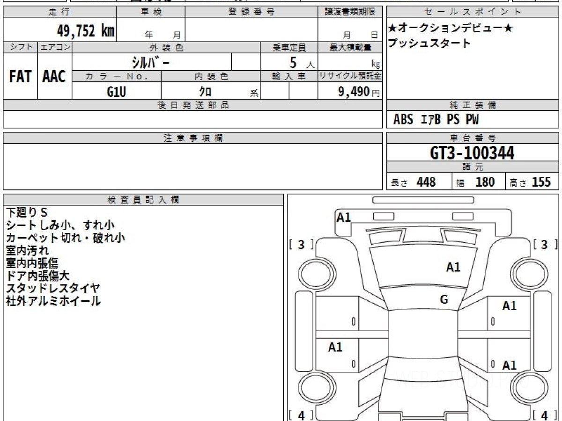Select the 内装色 header
Screen dimensions: 562x421
(x=211, y=76)
